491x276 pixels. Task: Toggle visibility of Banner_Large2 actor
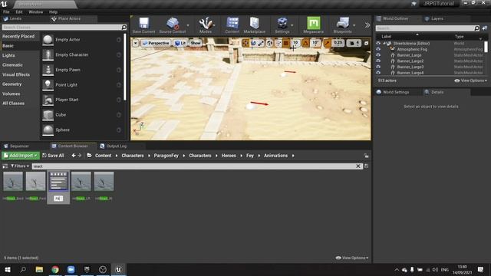tap(378, 61)
